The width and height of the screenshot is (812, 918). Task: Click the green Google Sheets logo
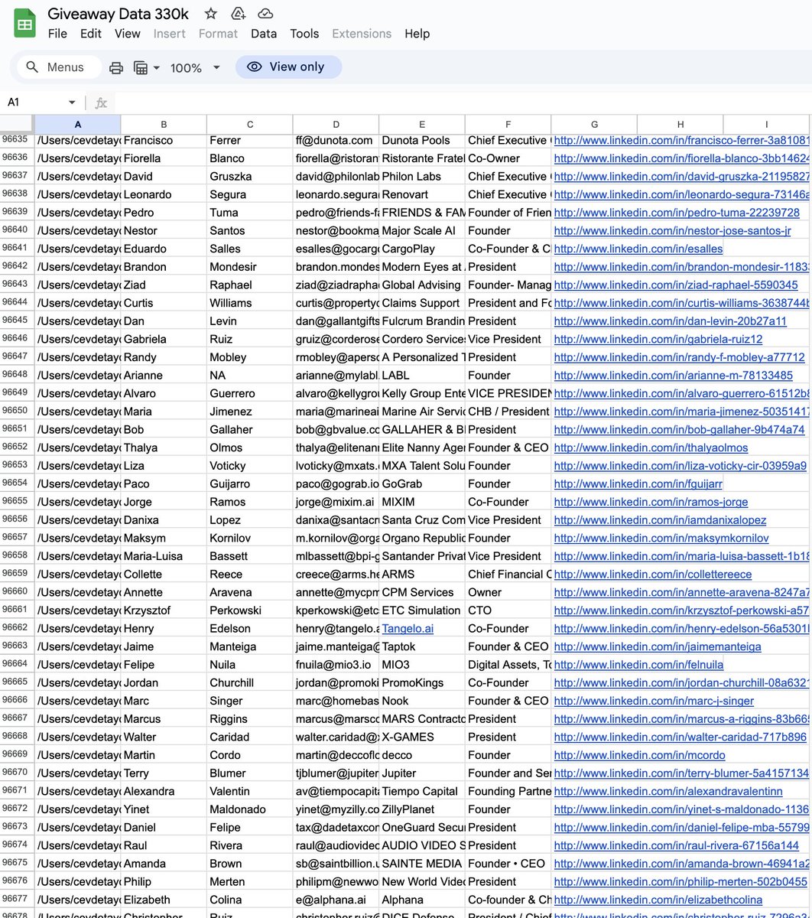click(x=24, y=23)
